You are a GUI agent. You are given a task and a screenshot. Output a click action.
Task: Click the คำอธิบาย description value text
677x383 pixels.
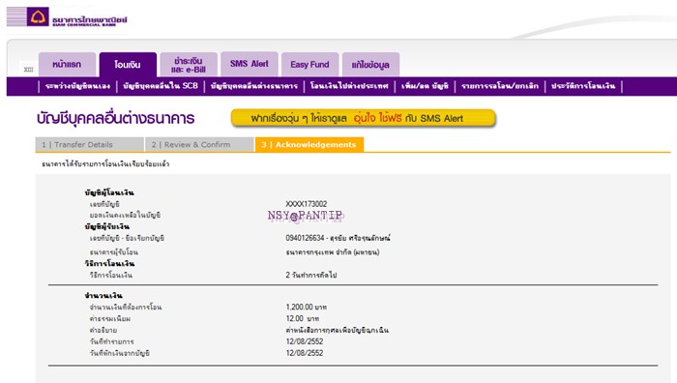(337, 331)
